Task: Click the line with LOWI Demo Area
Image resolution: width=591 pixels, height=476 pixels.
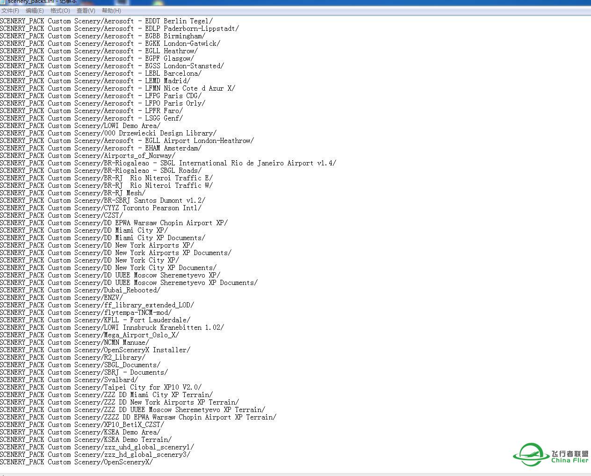Action: point(80,126)
